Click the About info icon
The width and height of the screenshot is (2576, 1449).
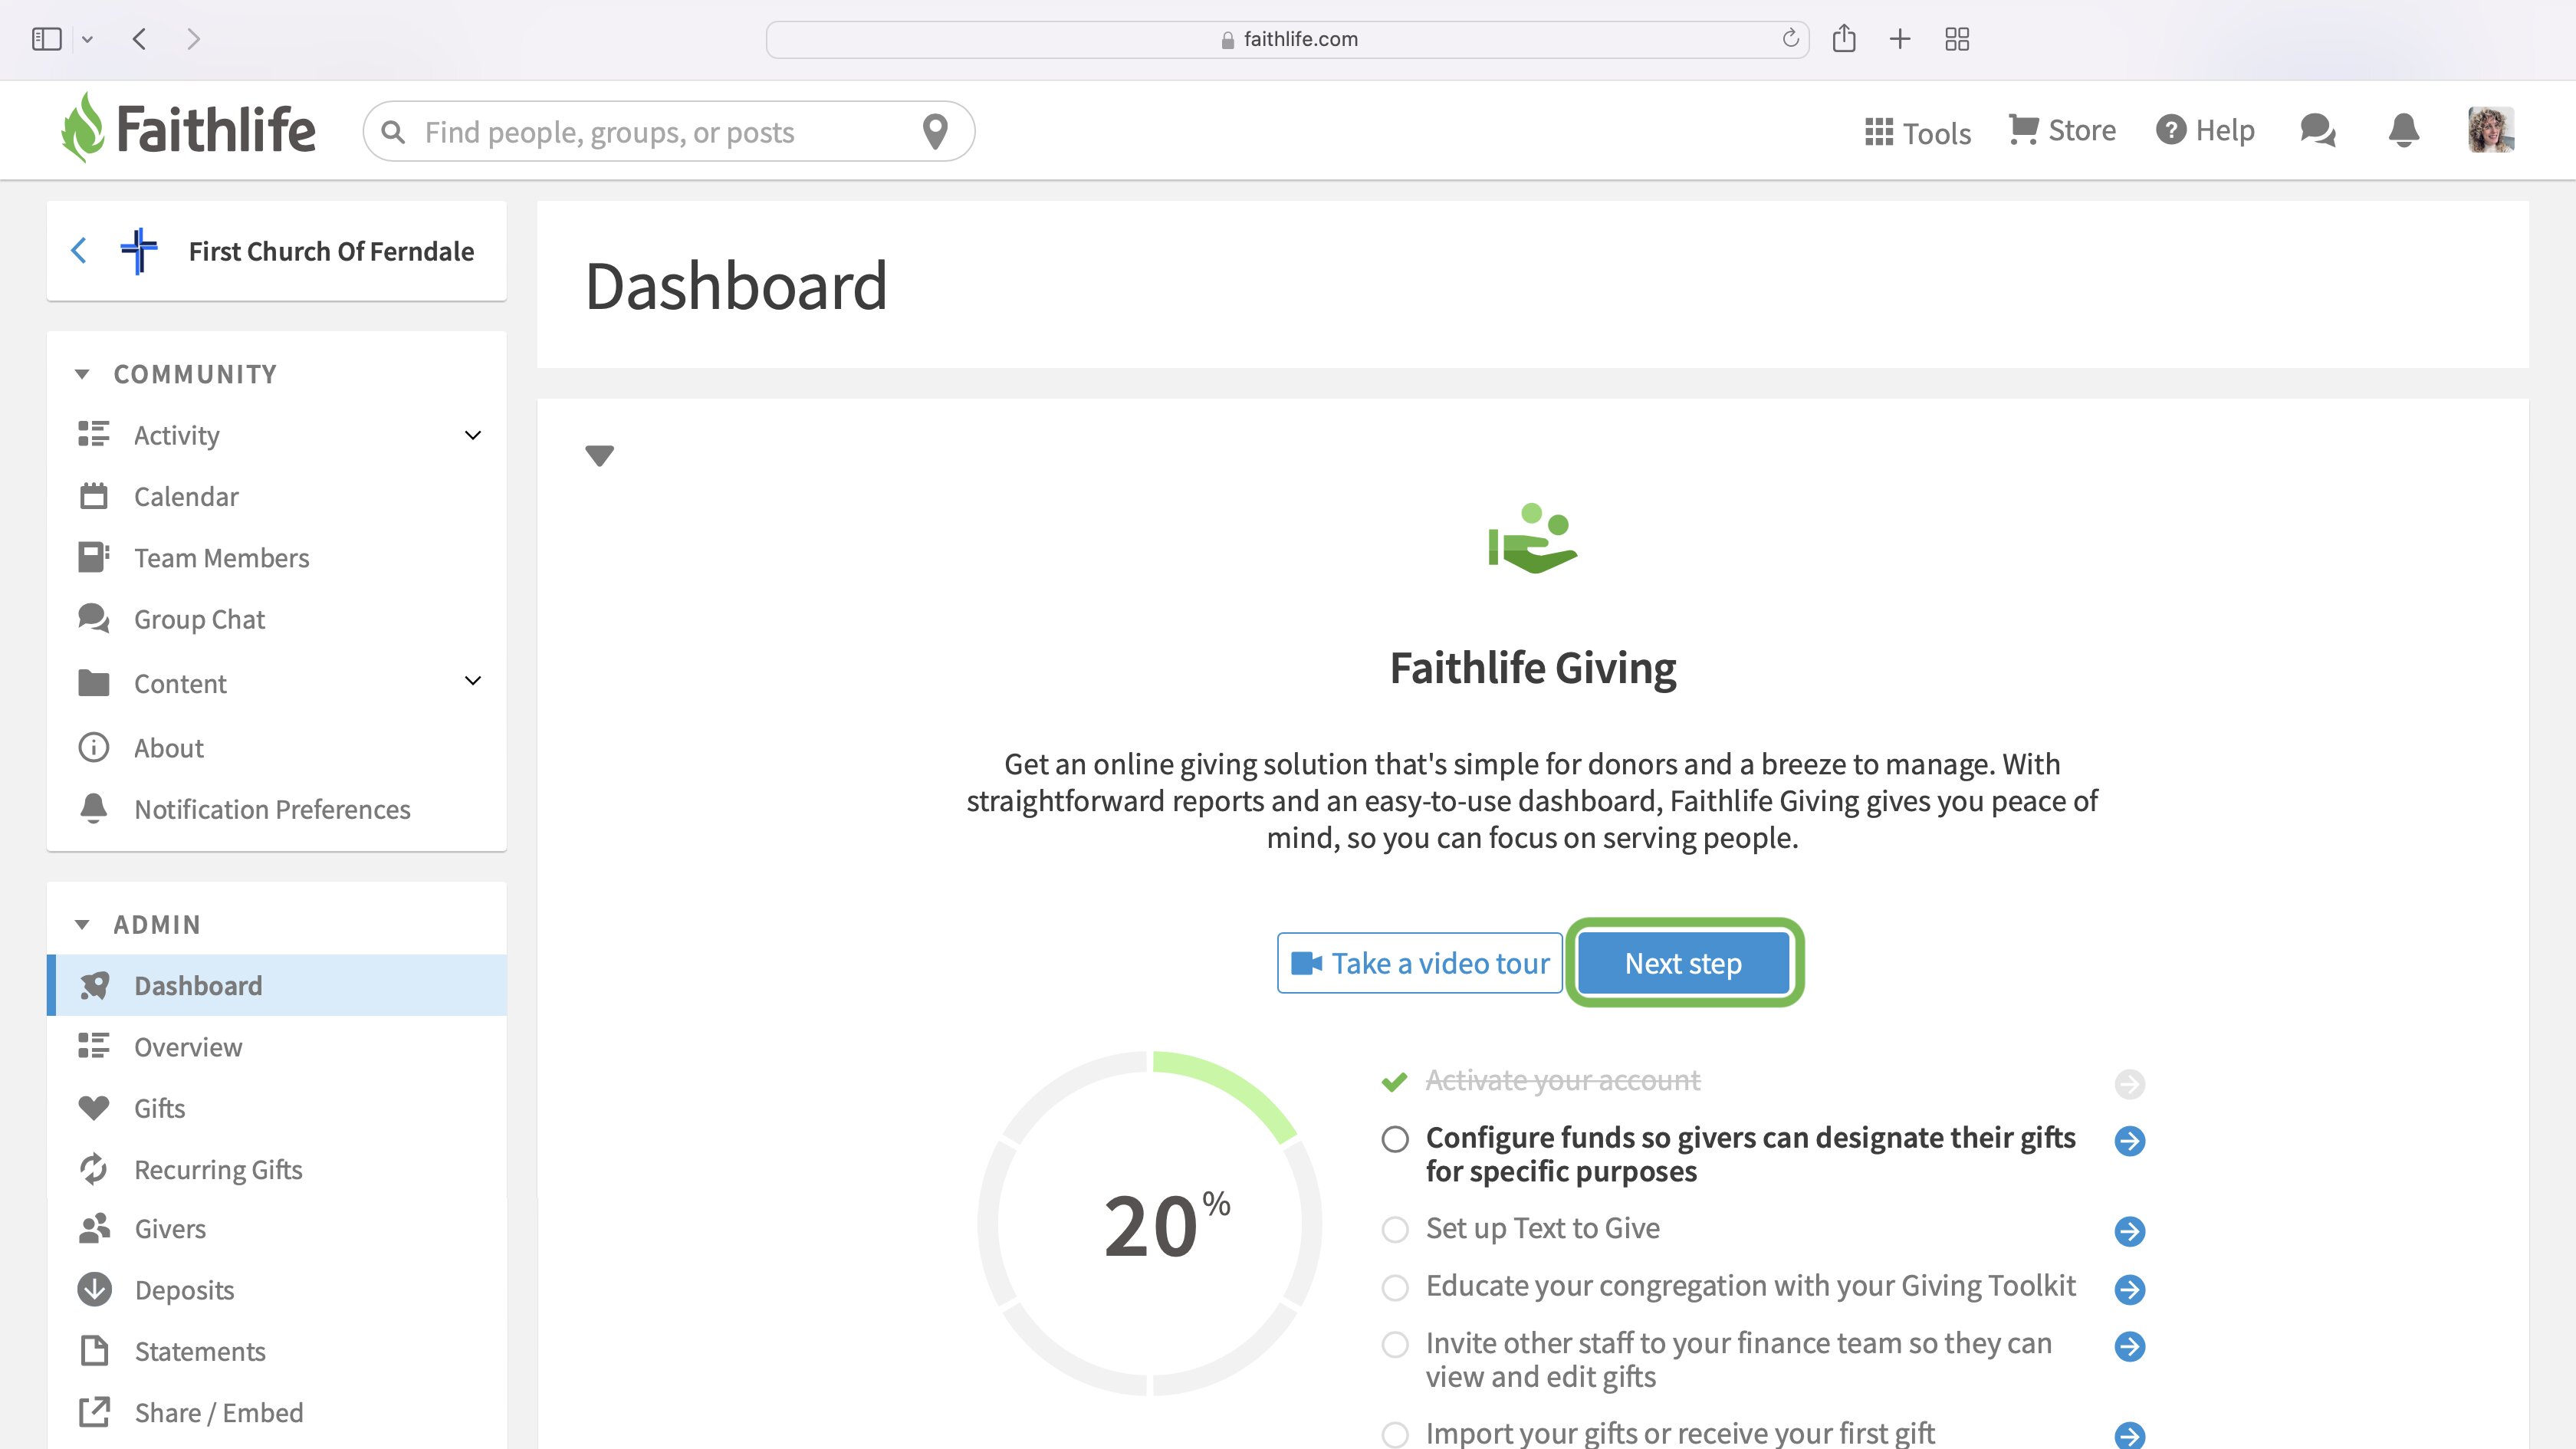94,747
